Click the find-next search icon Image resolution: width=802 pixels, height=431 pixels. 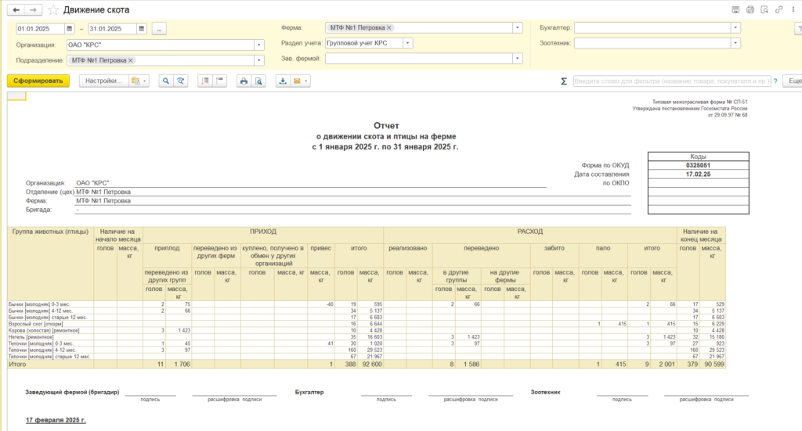point(181,81)
